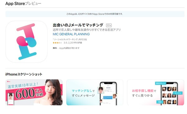
Task: Click the iPhoneスクリーンショット heading
Action: click(x=24, y=74)
